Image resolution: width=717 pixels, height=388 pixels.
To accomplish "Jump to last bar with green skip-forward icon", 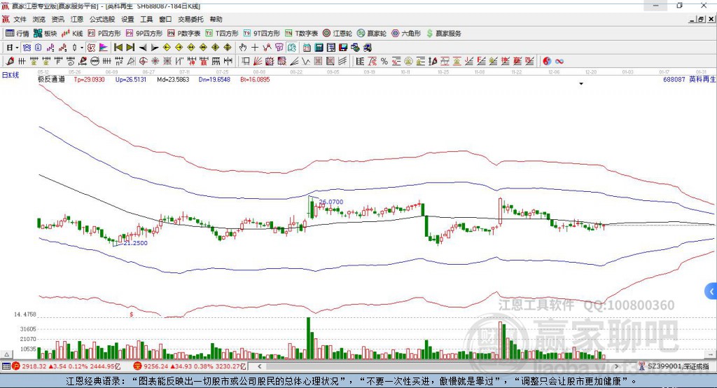I will pyautogui.click(x=130, y=48).
